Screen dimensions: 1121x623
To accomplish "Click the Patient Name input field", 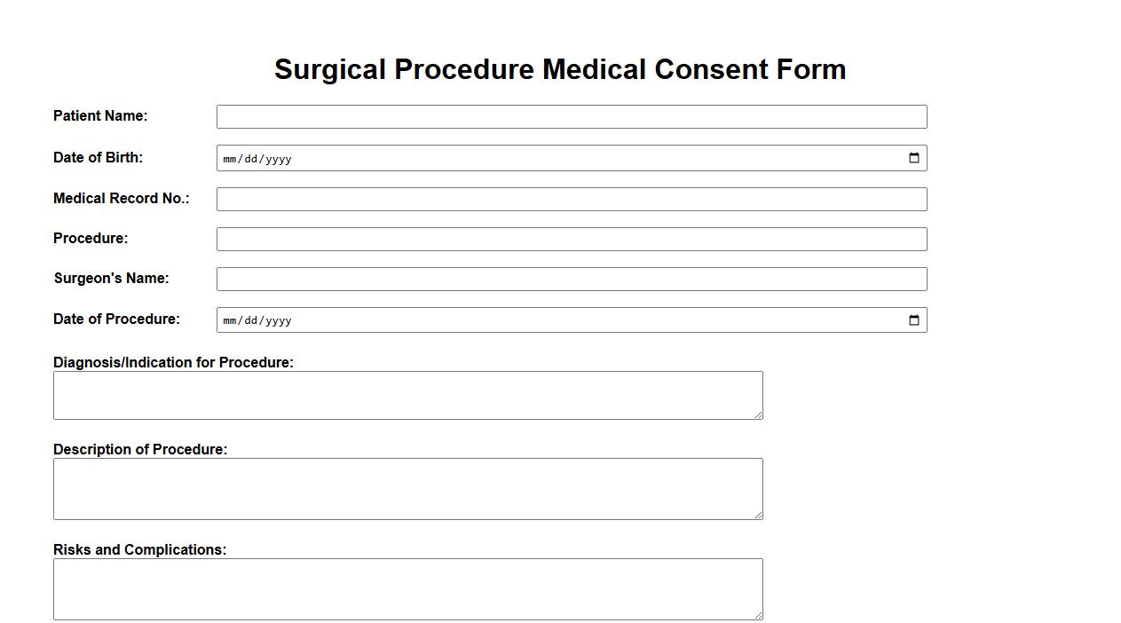I will coord(572,116).
